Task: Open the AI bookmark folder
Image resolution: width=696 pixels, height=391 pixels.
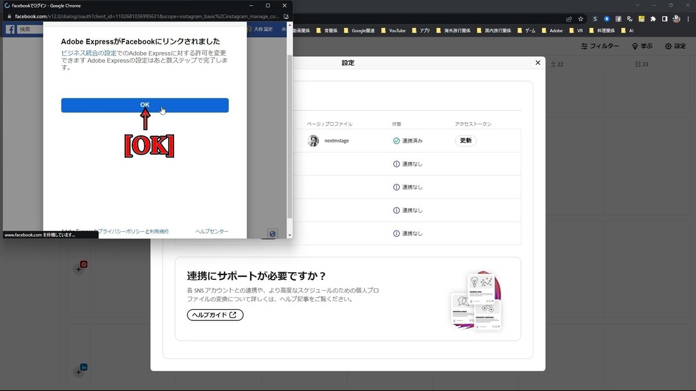Action: pos(627,30)
